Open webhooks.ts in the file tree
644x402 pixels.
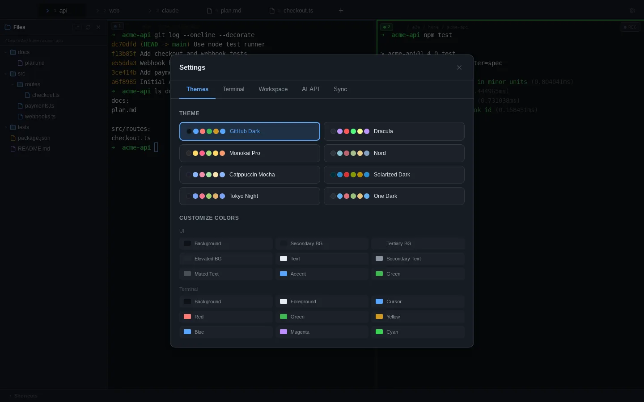(x=40, y=117)
